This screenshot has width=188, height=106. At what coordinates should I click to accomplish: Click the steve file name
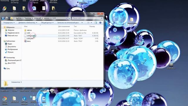tap(29, 41)
